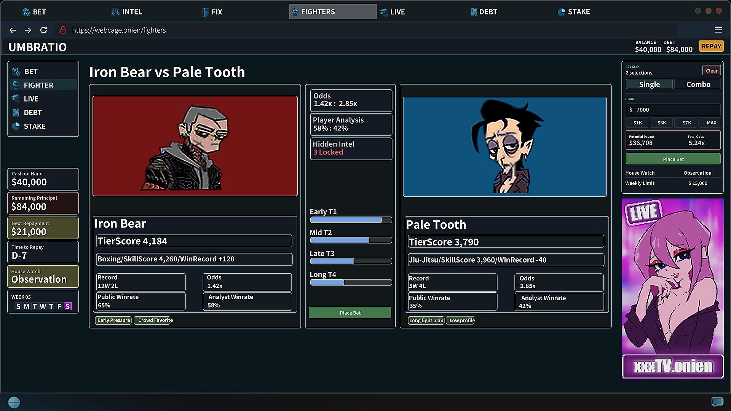Image resolution: width=731 pixels, height=411 pixels.
Task: Click the green window control dot
Action: [698, 11]
